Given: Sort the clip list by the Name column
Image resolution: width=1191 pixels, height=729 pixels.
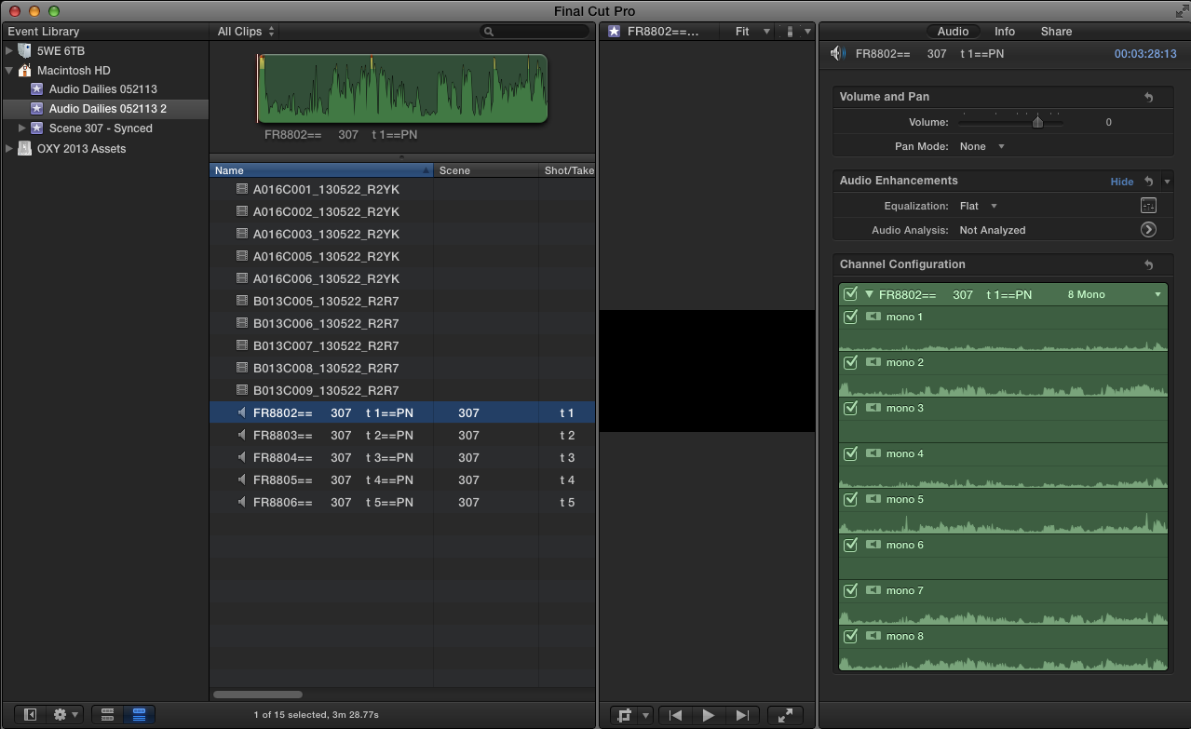Looking at the screenshot, I should pyautogui.click(x=321, y=170).
